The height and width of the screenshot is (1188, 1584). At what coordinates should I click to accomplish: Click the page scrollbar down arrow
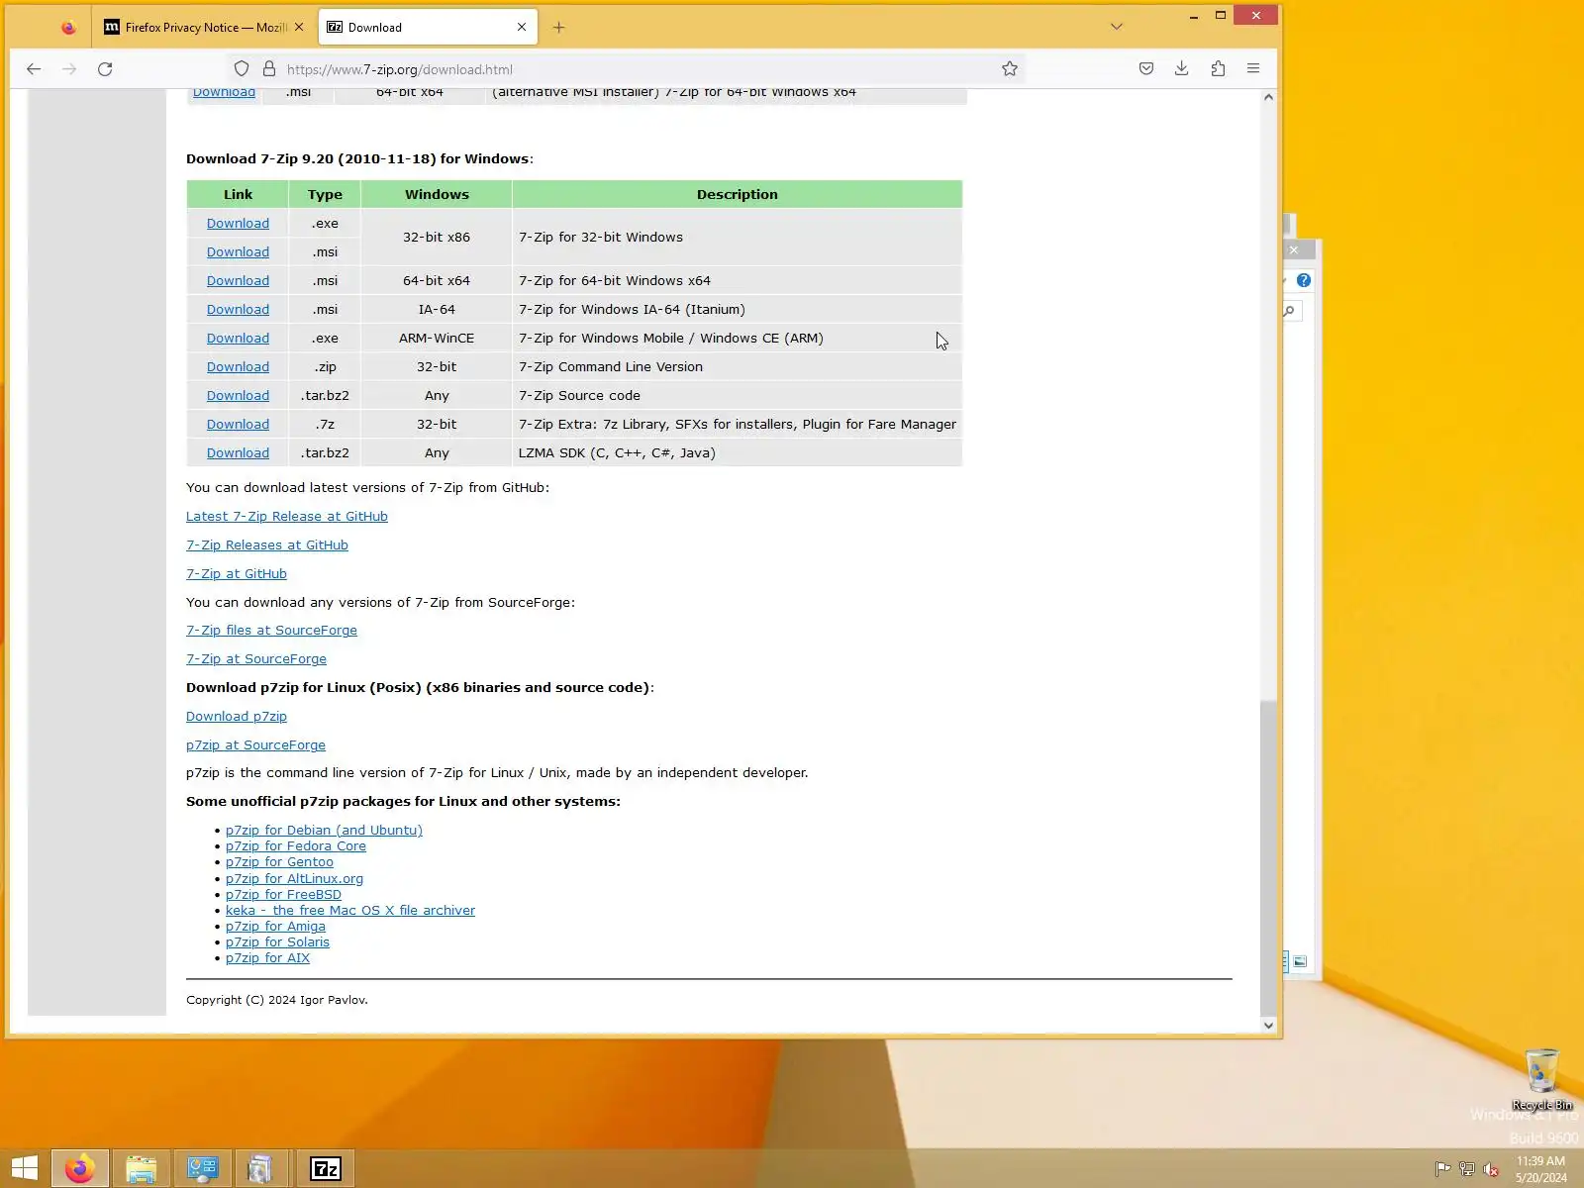[1269, 1026]
